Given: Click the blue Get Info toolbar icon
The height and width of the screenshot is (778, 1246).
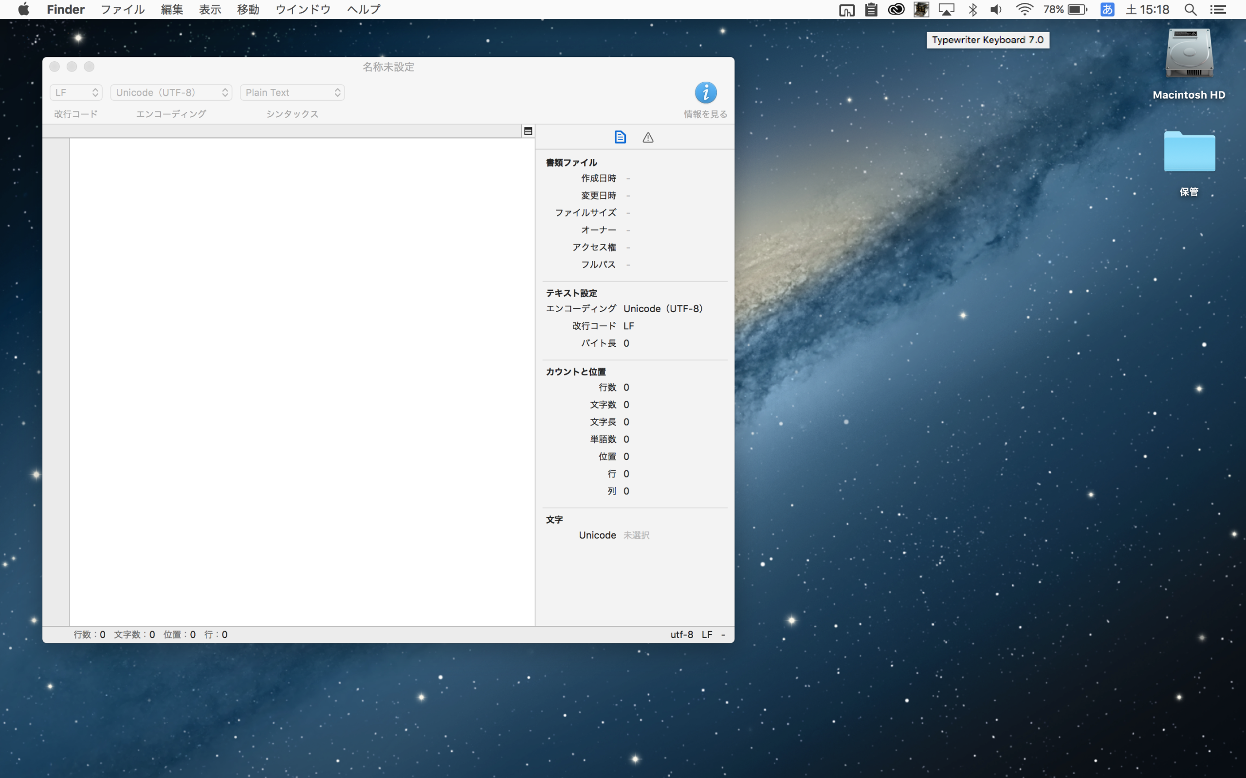Looking at the screenshot, I should point(705,93).
